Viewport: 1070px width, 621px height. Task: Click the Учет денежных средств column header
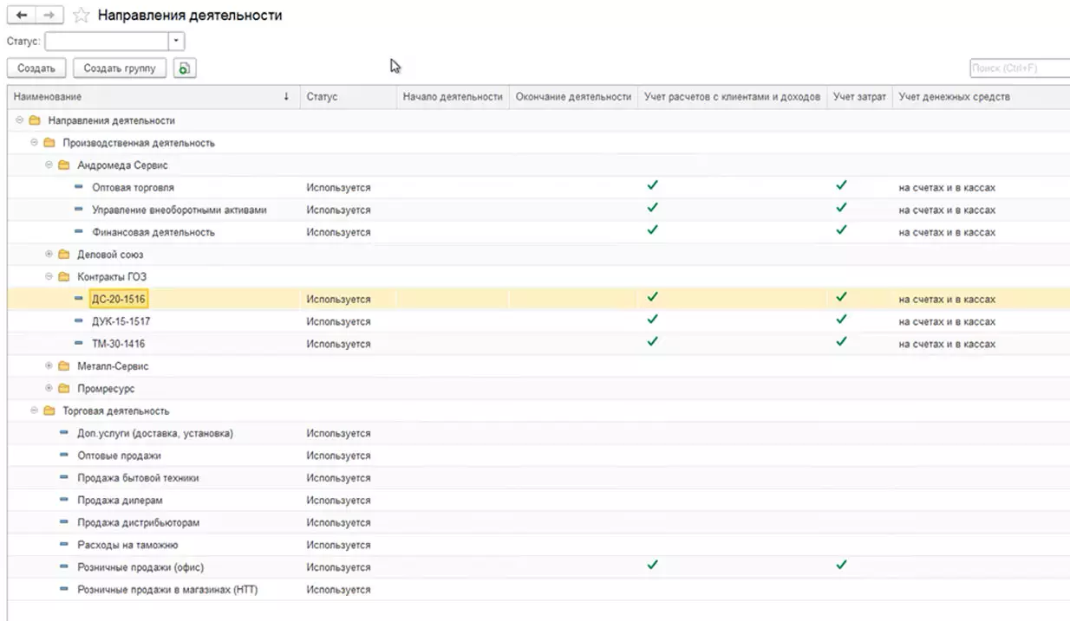pyautogui.click(x=954, y=97)
